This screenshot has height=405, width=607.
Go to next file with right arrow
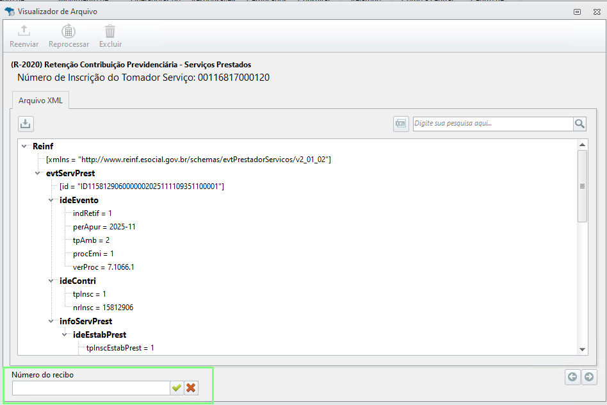tap(589, 377)
